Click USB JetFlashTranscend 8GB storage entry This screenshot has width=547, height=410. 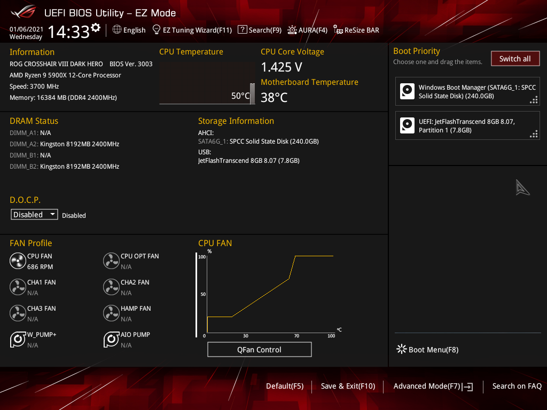[249, 161]
